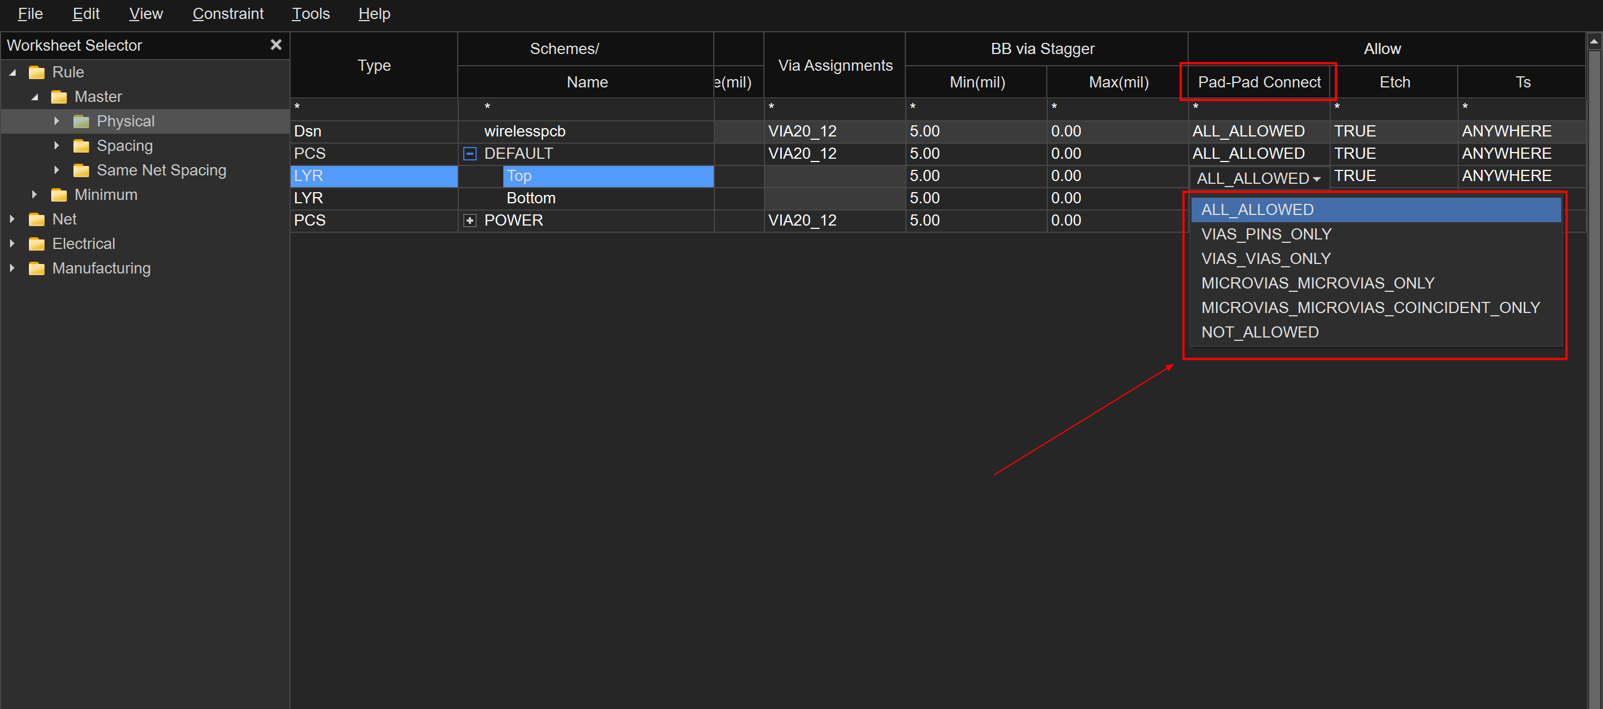The image size is (1603, 709).
Task: Click the Pad-Pad Connect column header
Action: 1258,82
